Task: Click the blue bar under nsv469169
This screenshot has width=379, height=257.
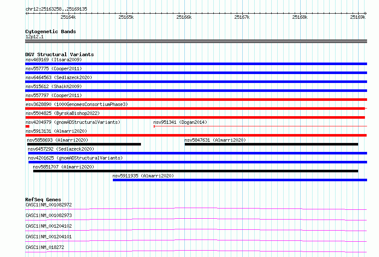Action: pos(196,64)
